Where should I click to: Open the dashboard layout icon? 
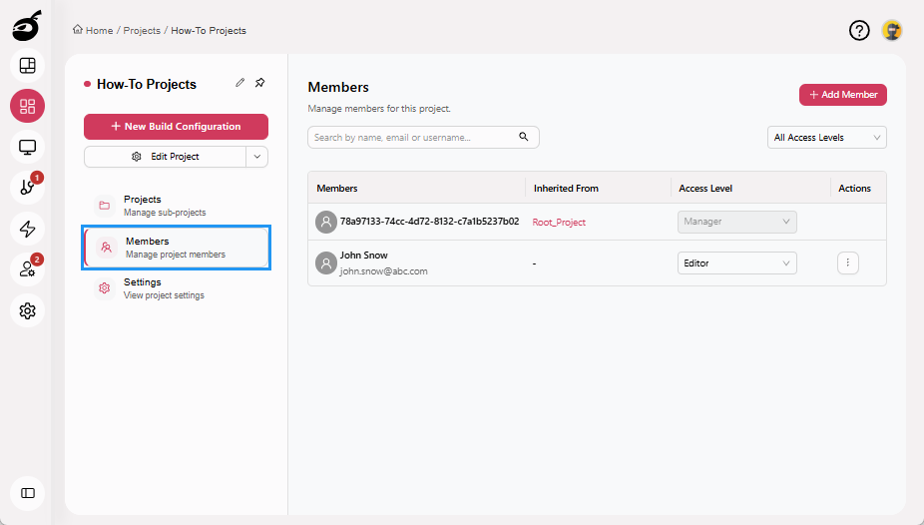tap(27, 66)
